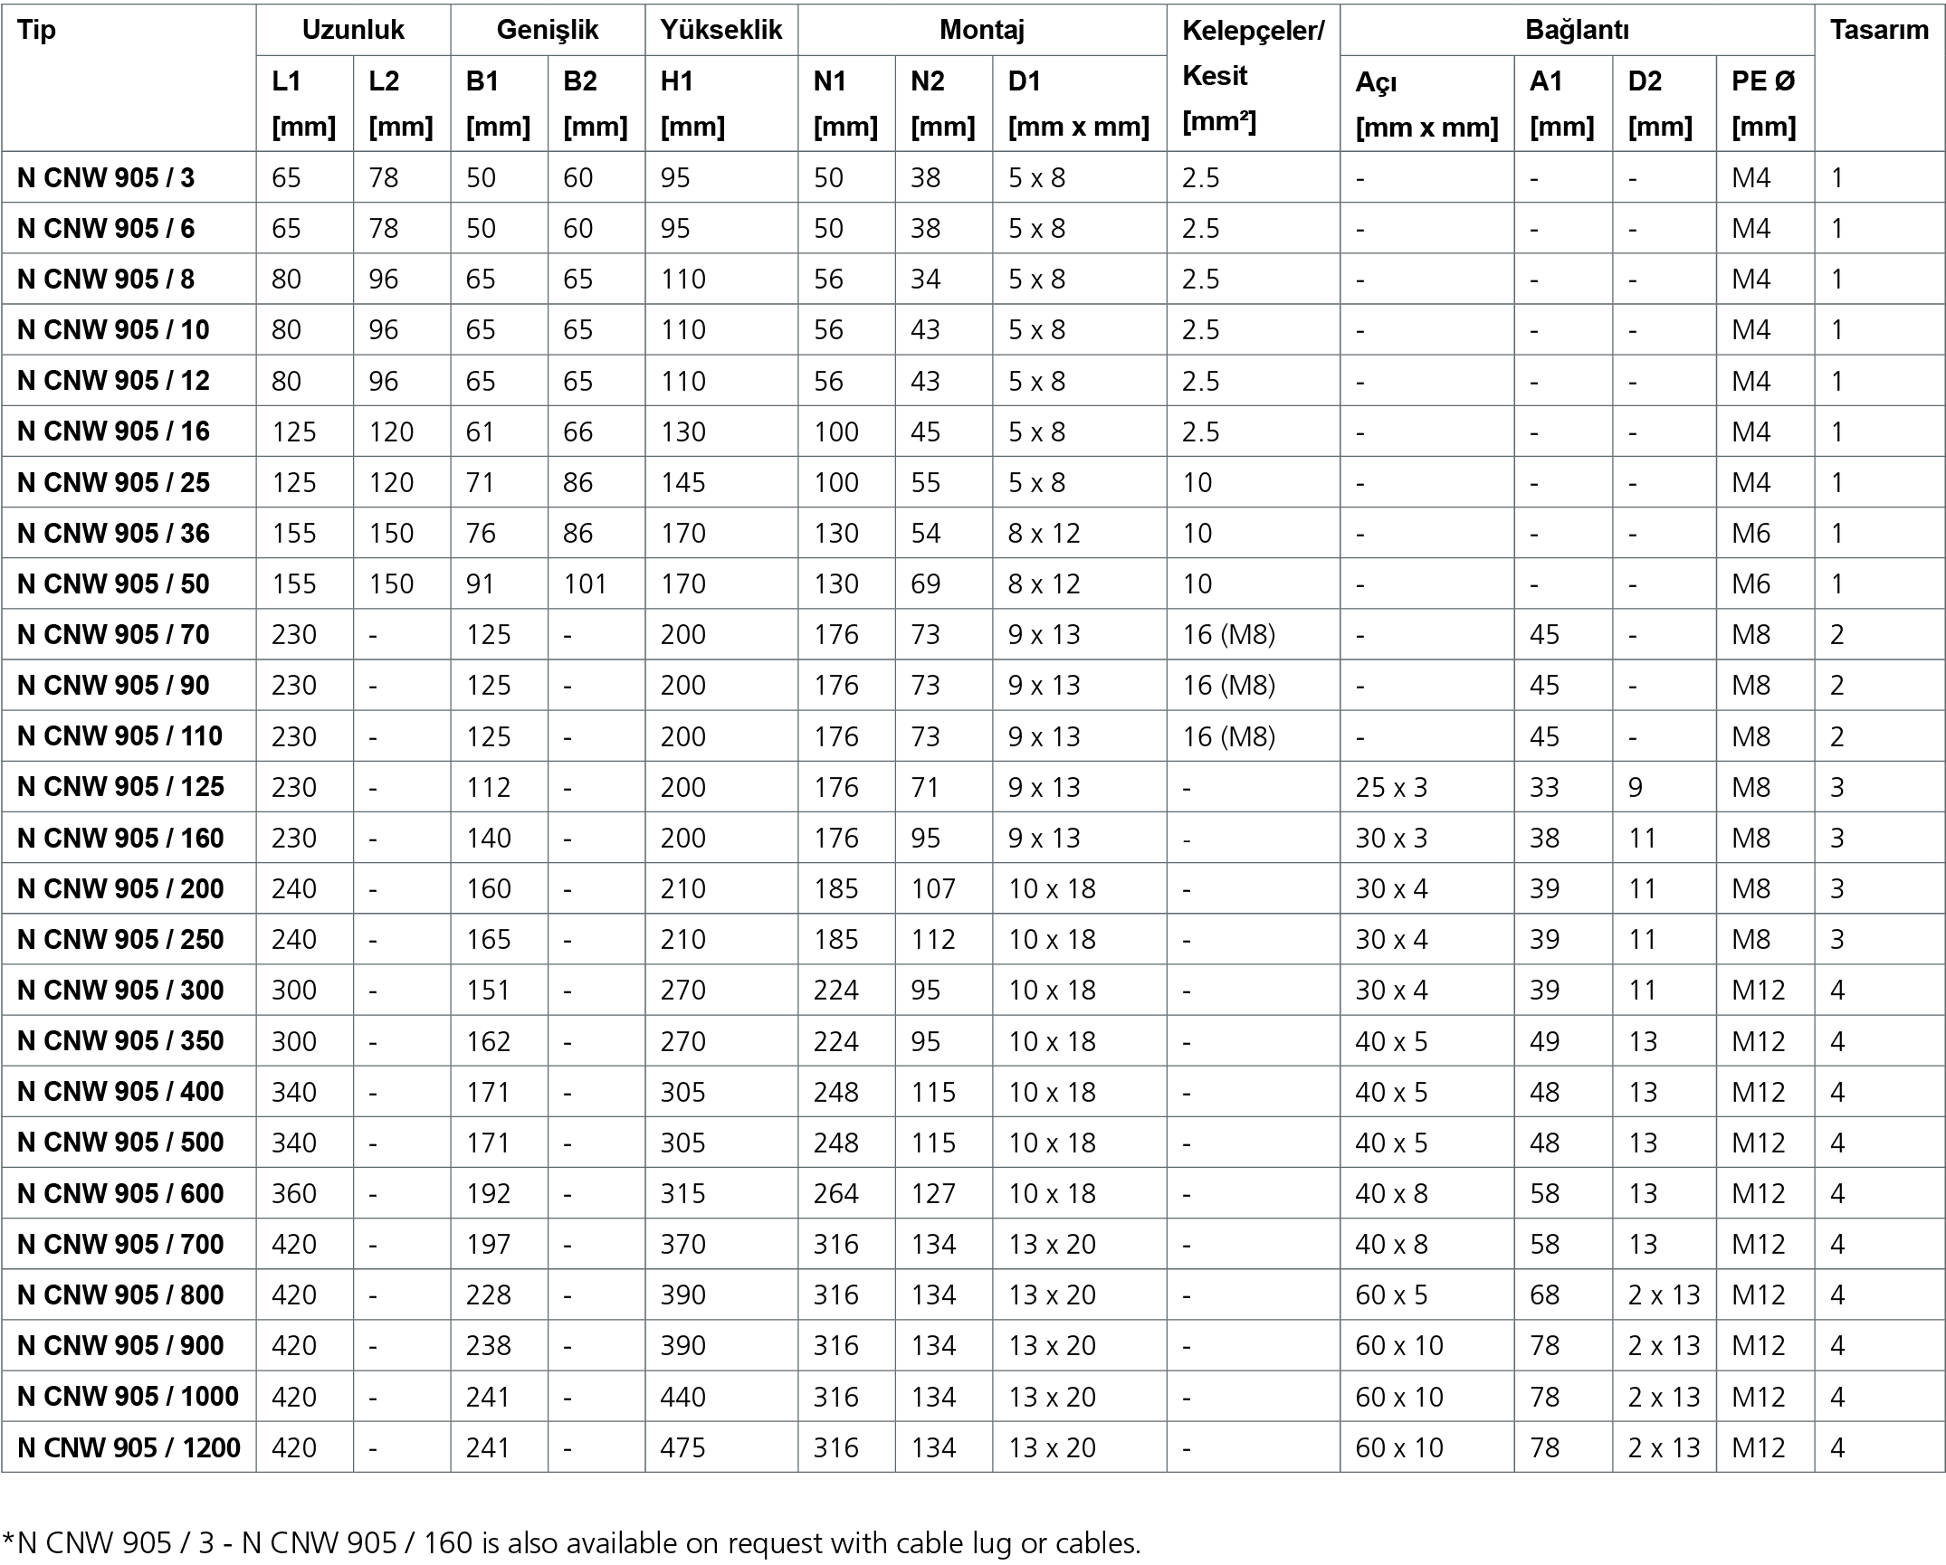The height and width of the screenshot is (1565, 1946).
Task: Select row label N CNW 905 / 125
Action: [120, 786]
